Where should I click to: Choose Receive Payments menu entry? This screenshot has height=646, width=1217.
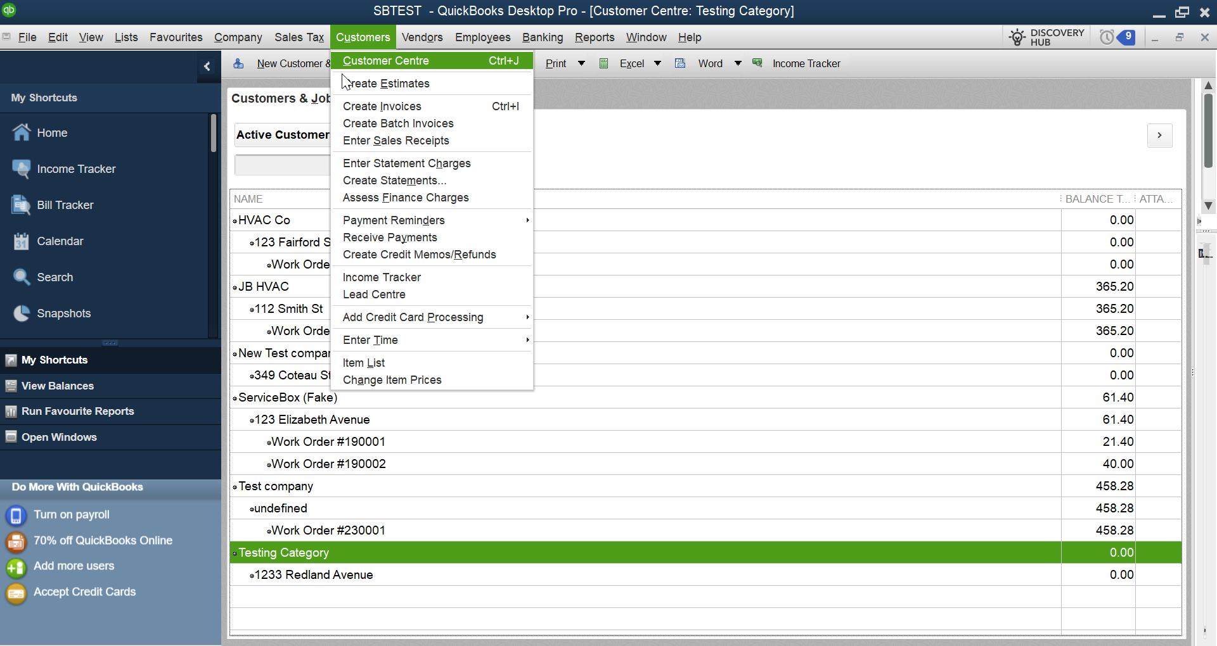point(432,237)
